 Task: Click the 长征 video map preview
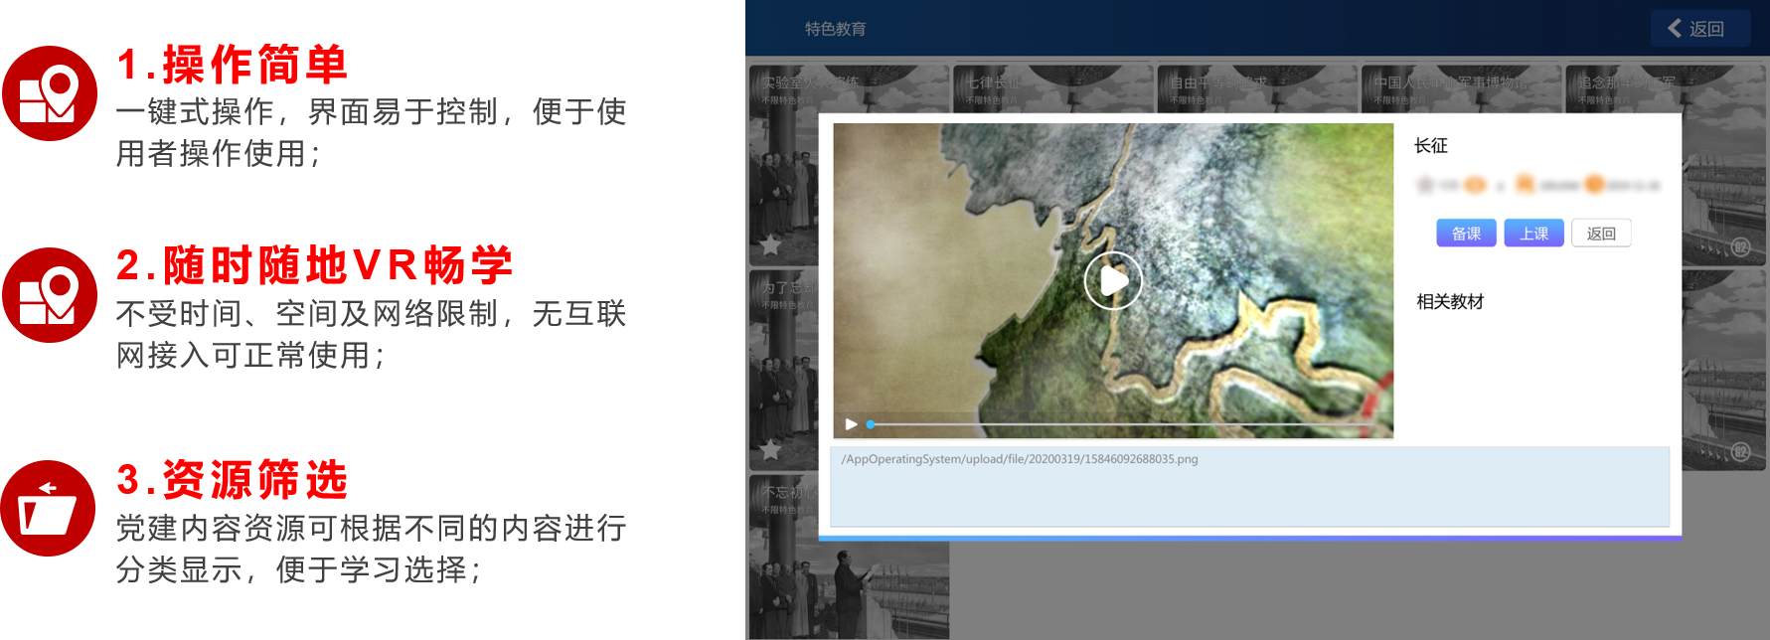[x=1113, y=280]
